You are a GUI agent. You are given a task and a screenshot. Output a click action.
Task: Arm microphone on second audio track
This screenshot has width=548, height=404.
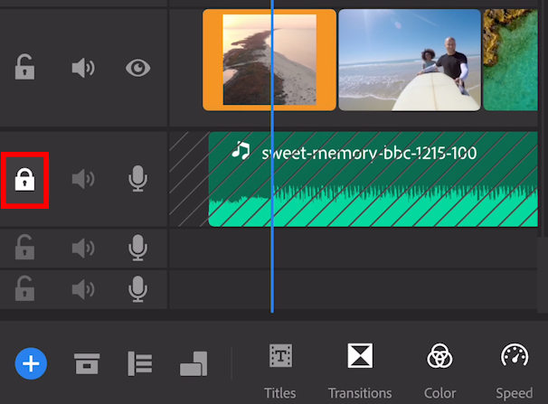(137, 248)
